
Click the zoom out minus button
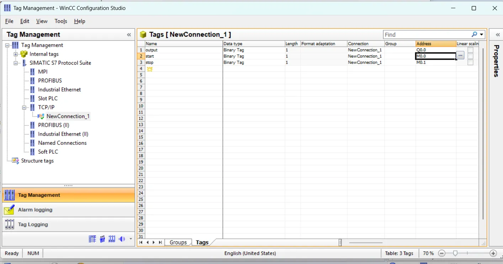click(x=441, y=253)
